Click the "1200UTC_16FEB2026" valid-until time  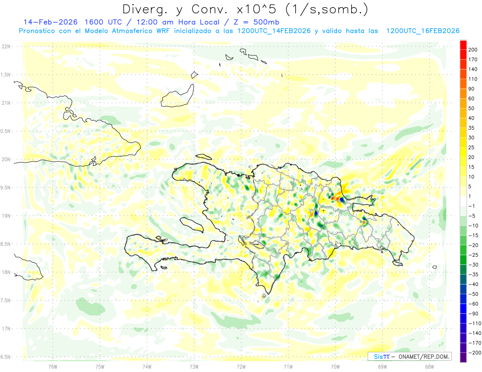pos(423,31)
